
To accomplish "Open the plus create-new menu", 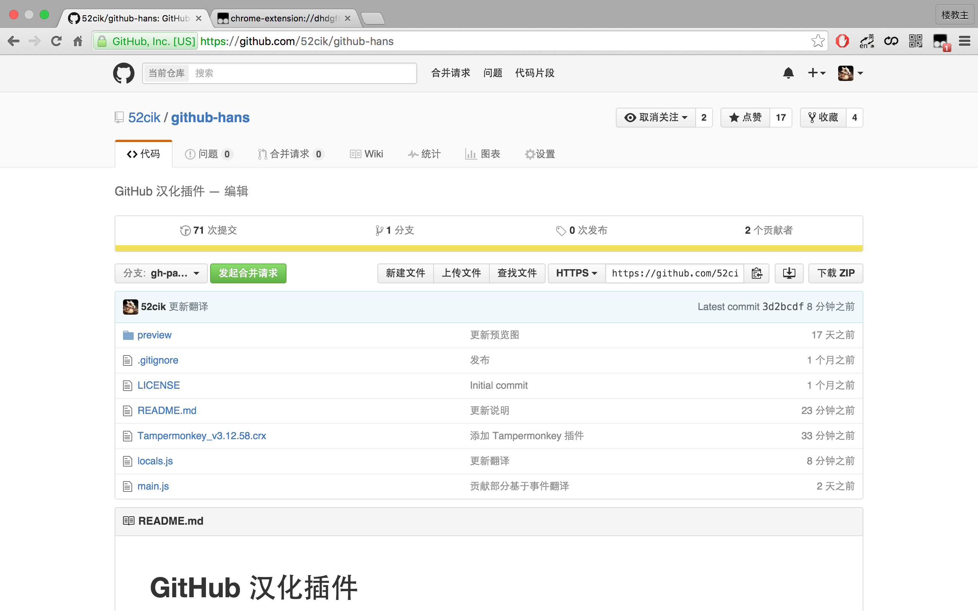I will (816, 73).
